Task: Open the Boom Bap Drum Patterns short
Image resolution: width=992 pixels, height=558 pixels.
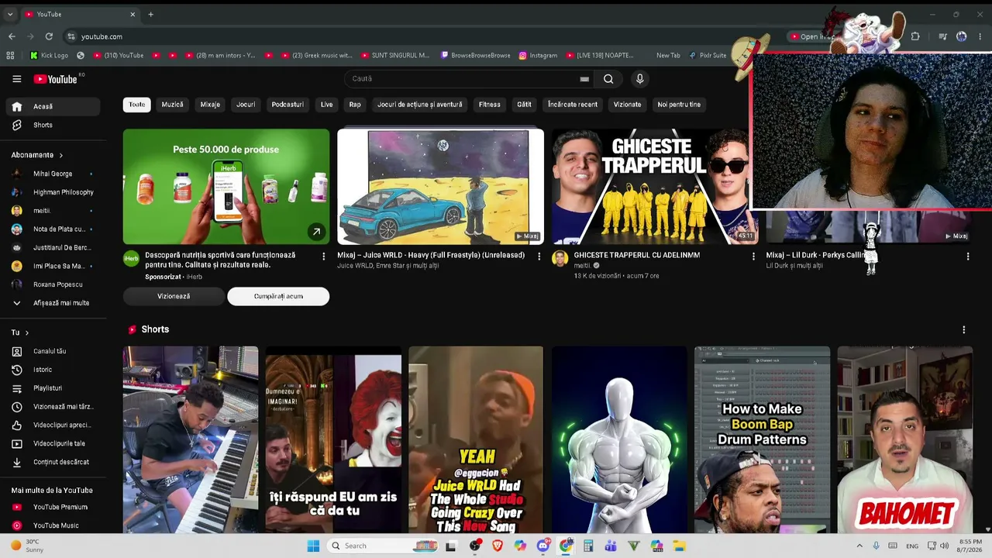Action: tap(762, 439)
